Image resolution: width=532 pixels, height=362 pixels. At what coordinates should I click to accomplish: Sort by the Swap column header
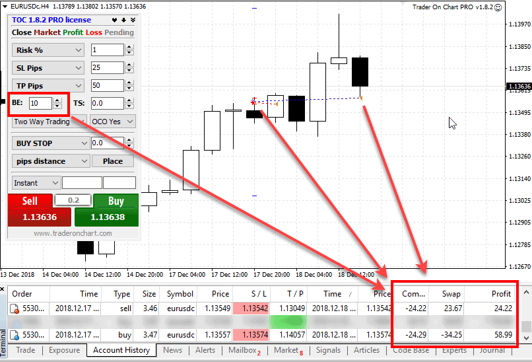446,294
